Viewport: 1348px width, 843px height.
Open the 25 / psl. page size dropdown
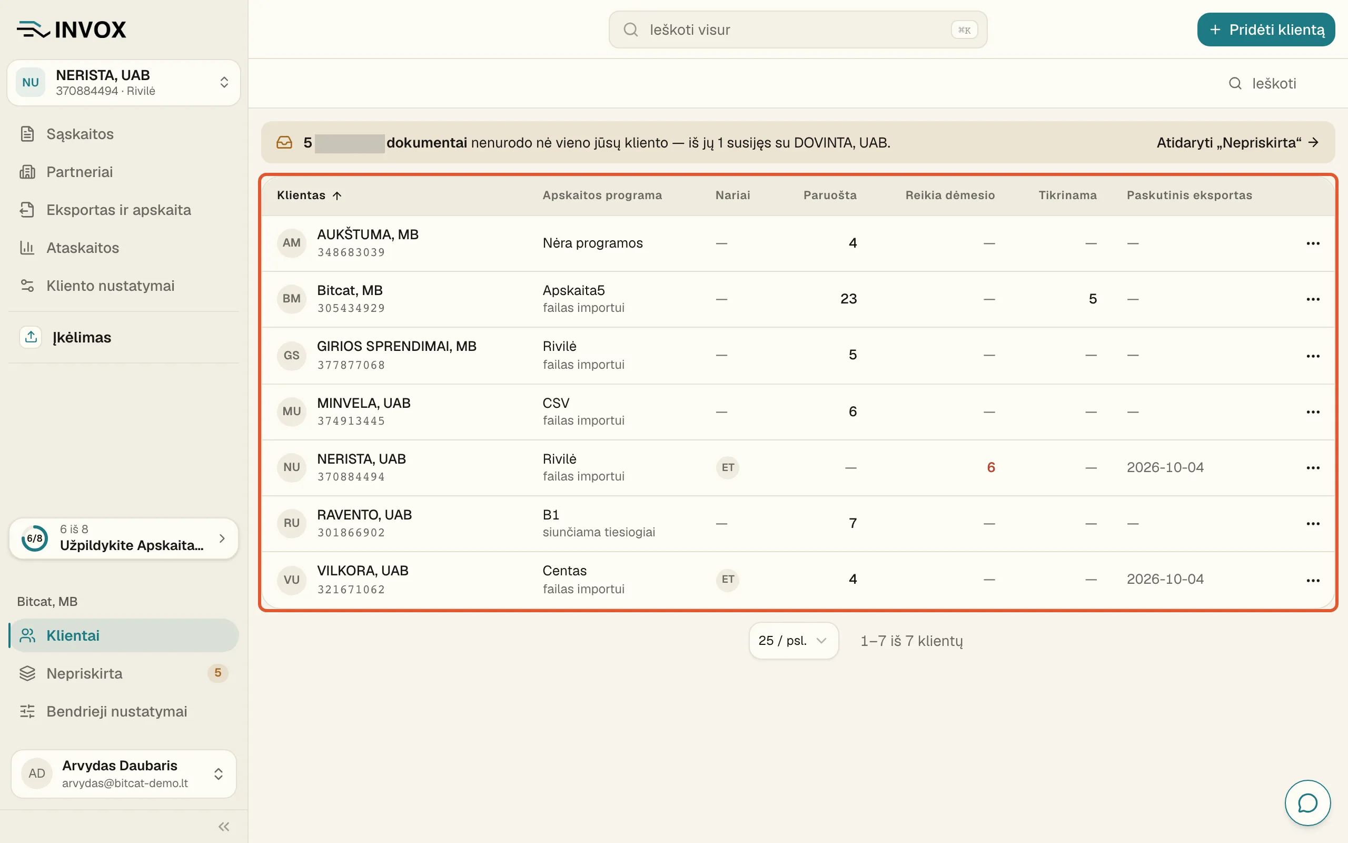tap(793, 641)
